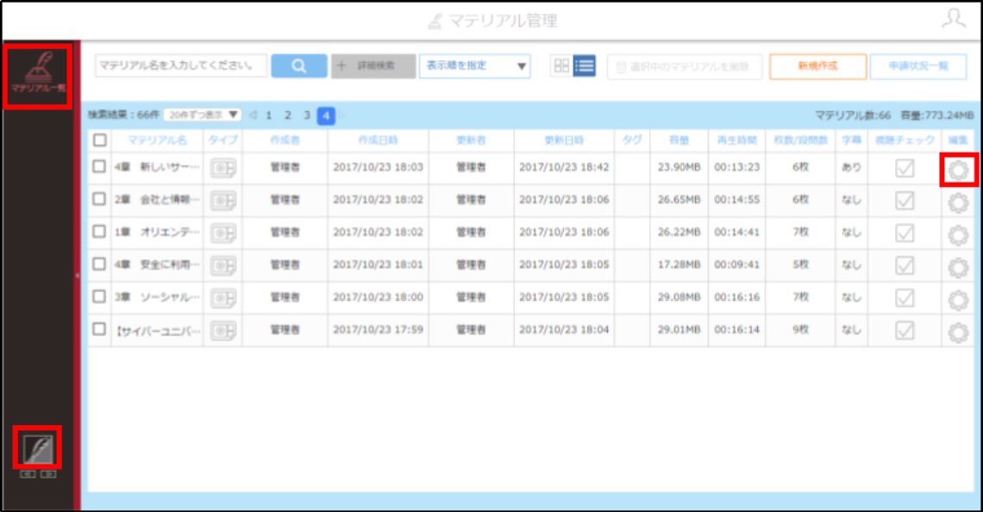Click left small icon under the quill
Image resolution: width=983 pixels, height=512 pixels.
[x=28, y=474]
